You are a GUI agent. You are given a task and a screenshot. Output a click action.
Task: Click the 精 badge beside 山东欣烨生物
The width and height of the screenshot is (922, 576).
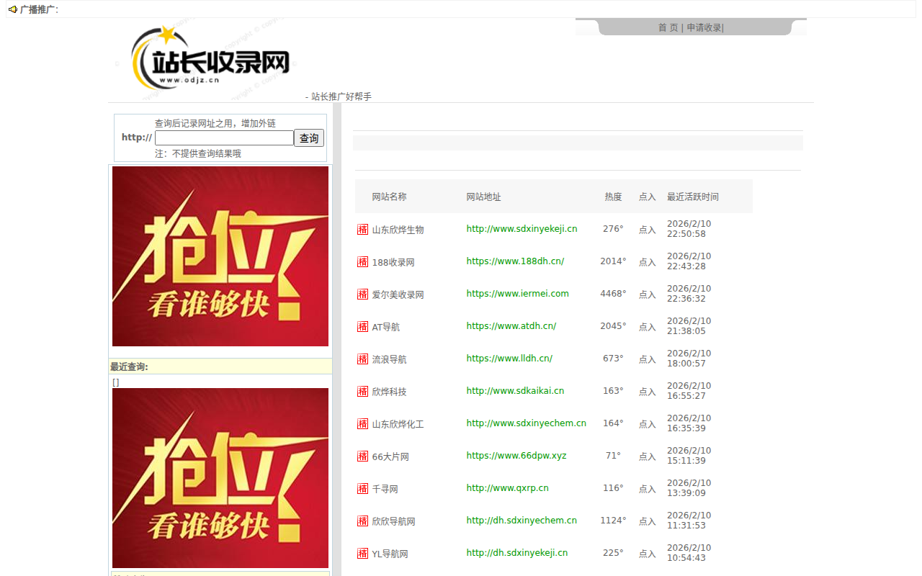[362, 229]
